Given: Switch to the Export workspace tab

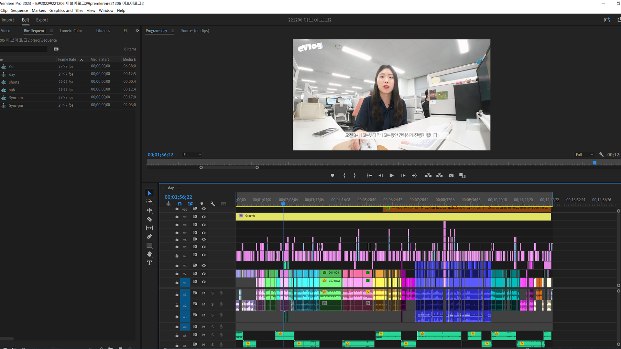Looking at the screenshot, I should (42, 20).
